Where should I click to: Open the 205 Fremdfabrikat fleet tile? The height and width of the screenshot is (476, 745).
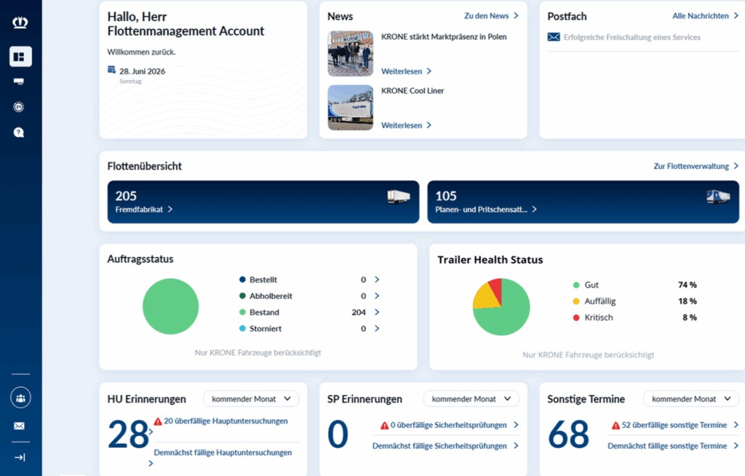pos(263,202)
